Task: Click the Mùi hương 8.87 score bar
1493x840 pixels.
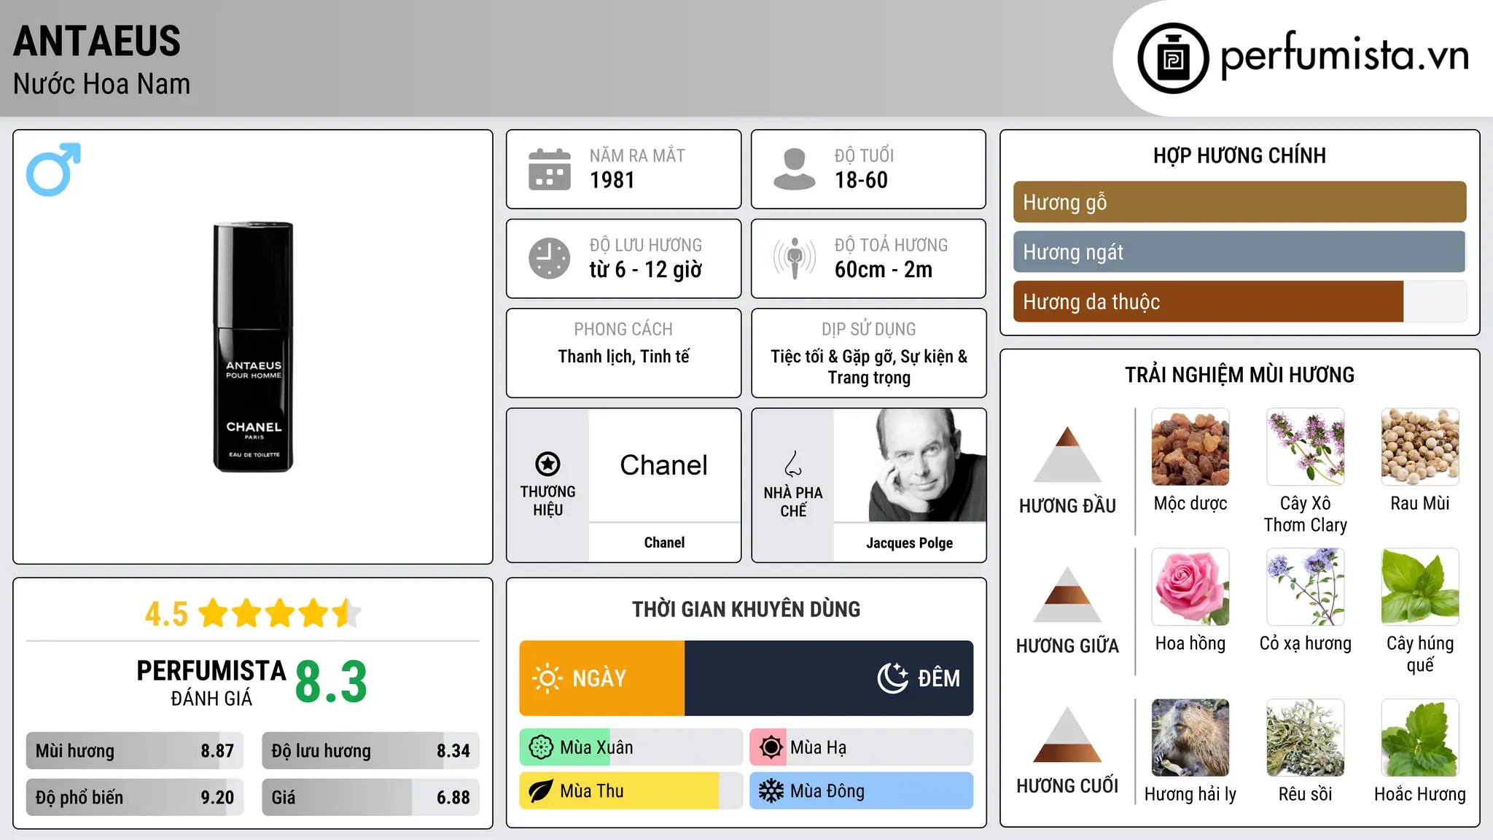Action: pos(135,751)
